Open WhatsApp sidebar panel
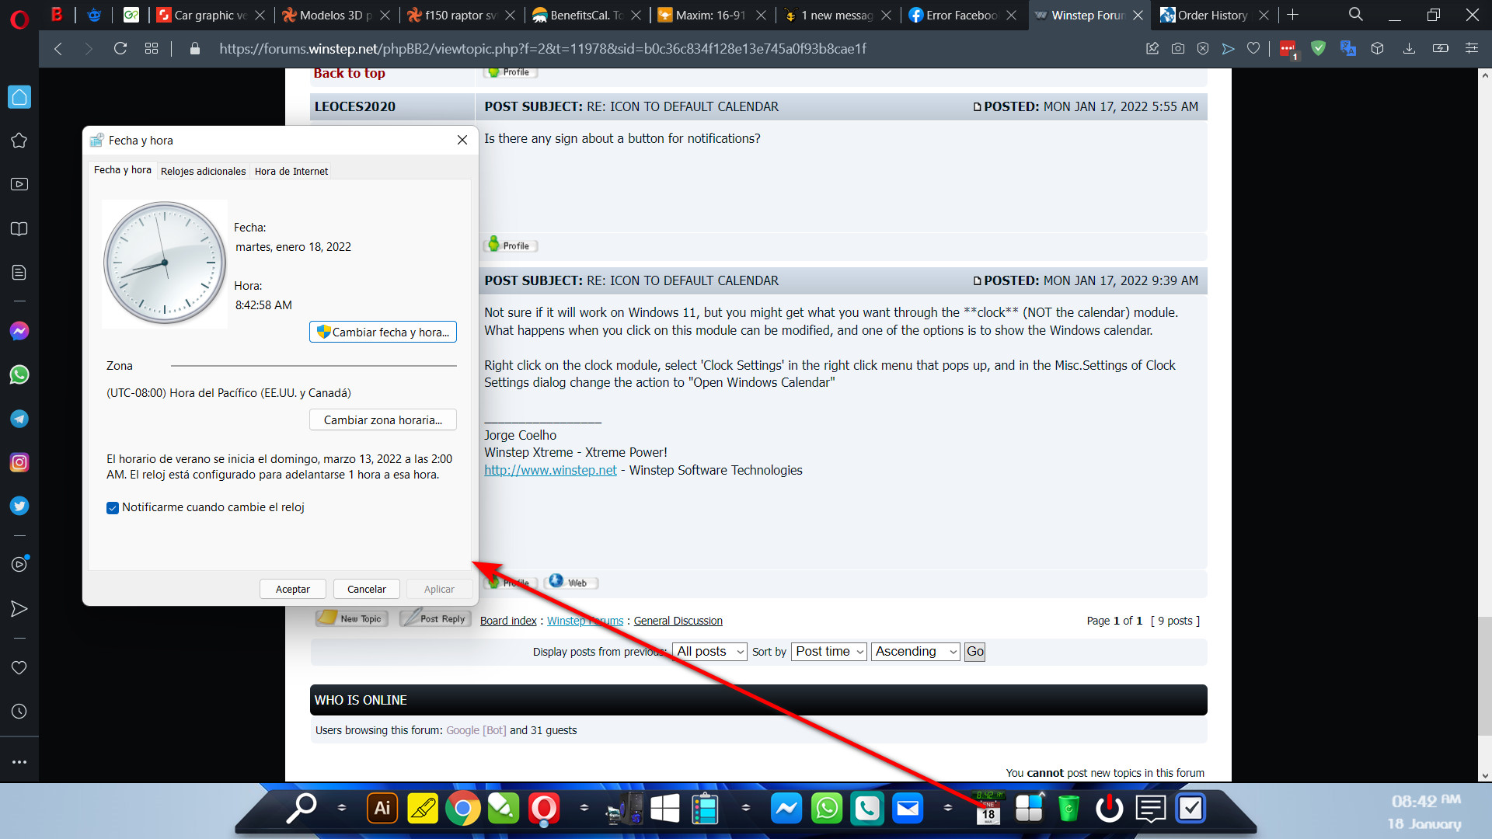 pos(19,375)
